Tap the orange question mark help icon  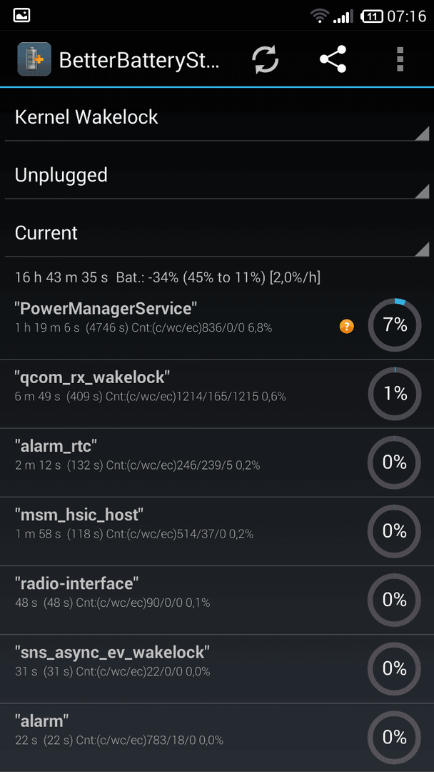point(346,325)
